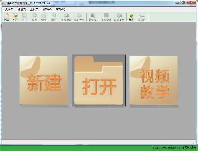The width and height of the screenshot is (198, 151).
Task: Click the 游戏发布 (game publish) toolbar icon
Action: click(119, 17)
